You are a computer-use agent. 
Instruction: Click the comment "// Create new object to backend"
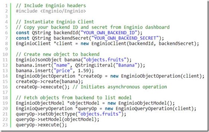[x=58, y=54]
